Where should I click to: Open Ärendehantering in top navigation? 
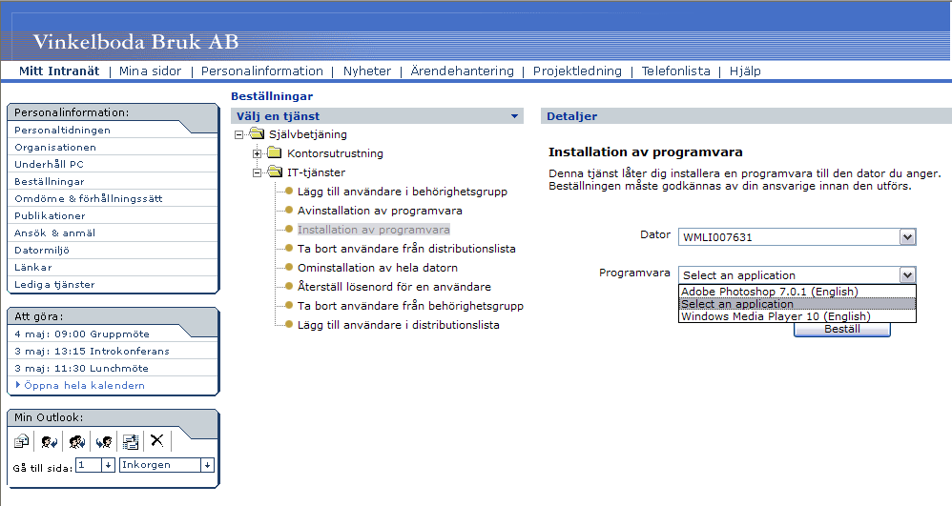point(462,71)
